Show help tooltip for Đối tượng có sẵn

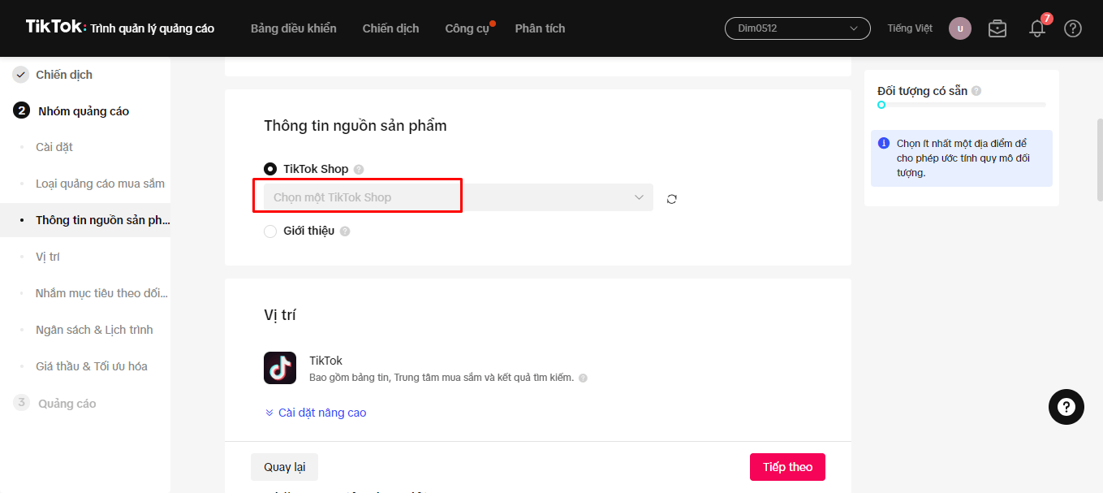[976, 91]
